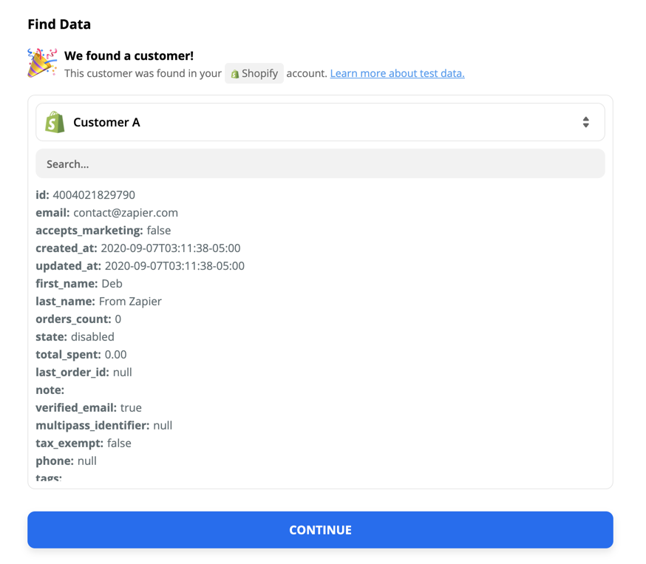The height and width of the screenshot is (564, 646).
Task: Click the Shopify bag icon beside Customer A
Action: [55, 122]
